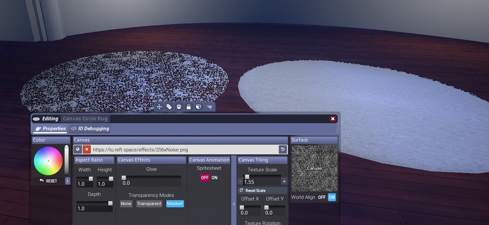Select the move gizmo icon
This screenshot has height=225, width=489.
coord(159,107)
